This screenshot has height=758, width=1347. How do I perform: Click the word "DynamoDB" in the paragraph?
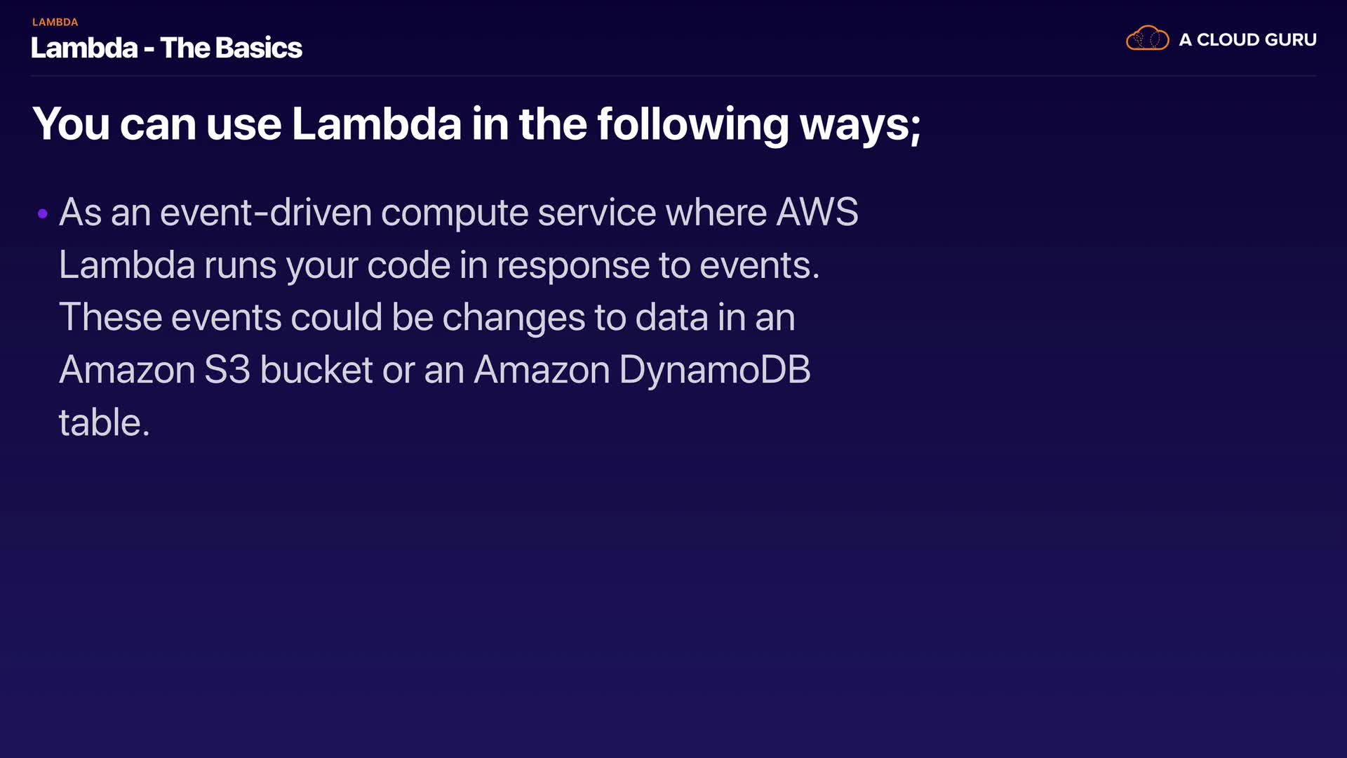click(714, 370)
